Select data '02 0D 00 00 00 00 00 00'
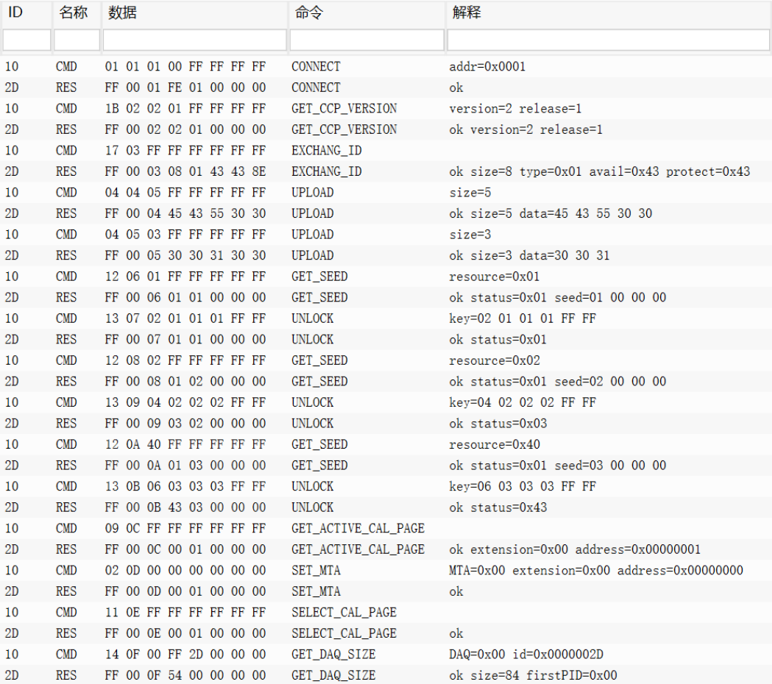 pos(185,570)
